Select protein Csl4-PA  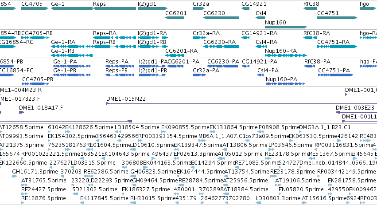coord(260,75)
